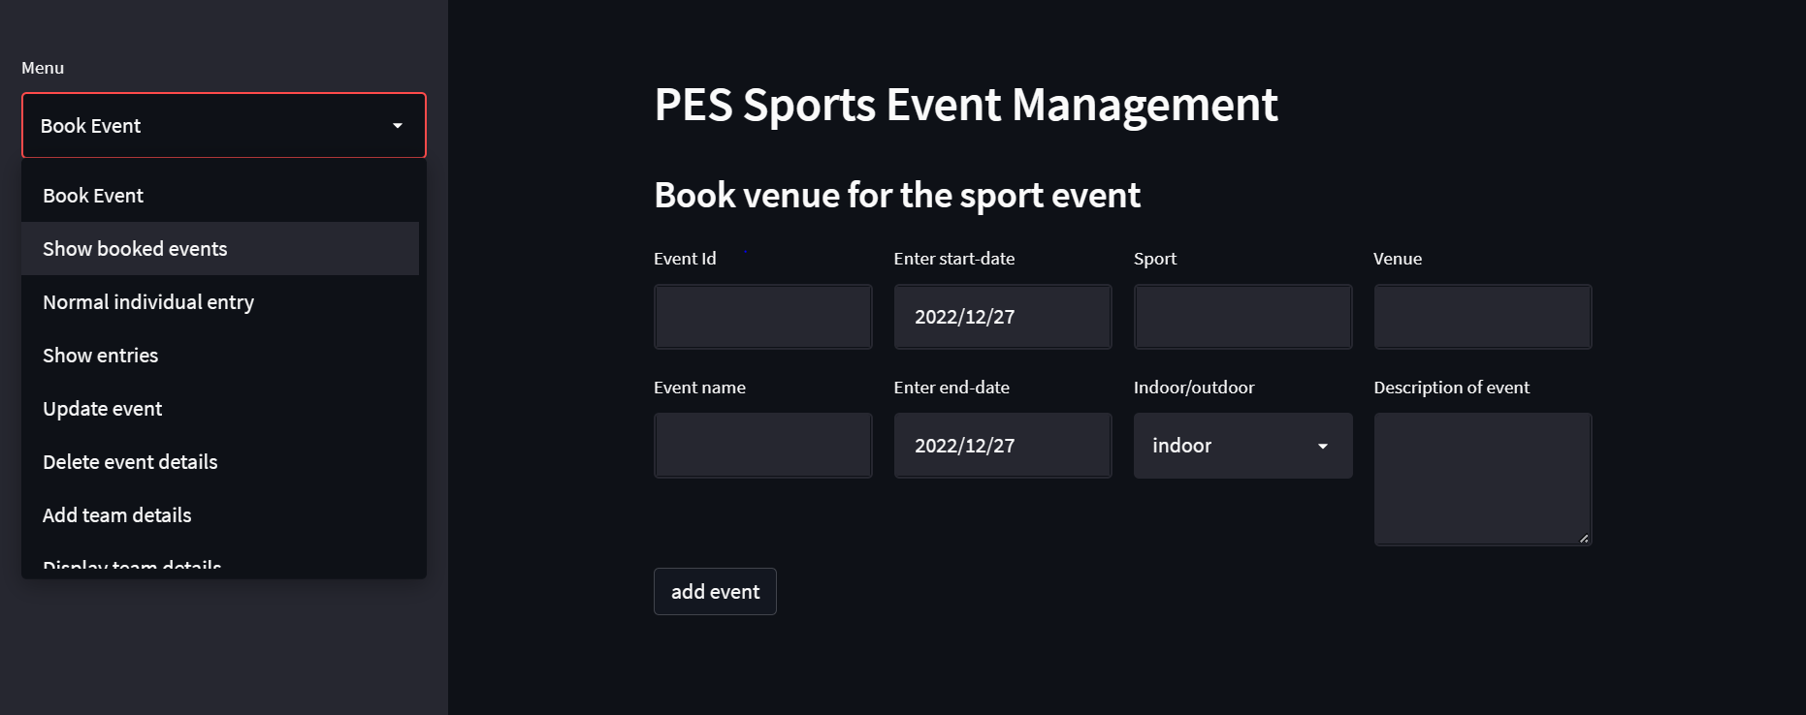Expand the Indoor/outdoor dropdown

point(1324,446)
